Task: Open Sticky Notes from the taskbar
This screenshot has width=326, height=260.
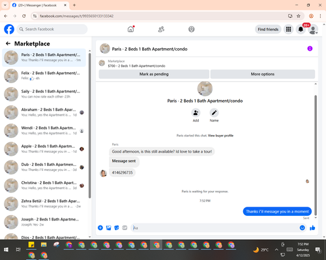Action: tap(31, 245)
